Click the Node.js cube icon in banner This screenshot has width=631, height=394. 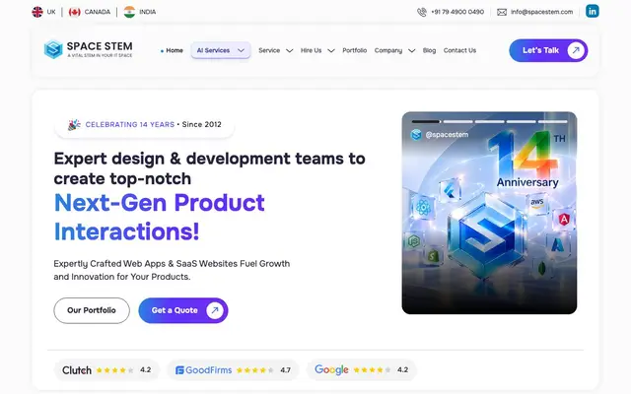click(413, 241)
